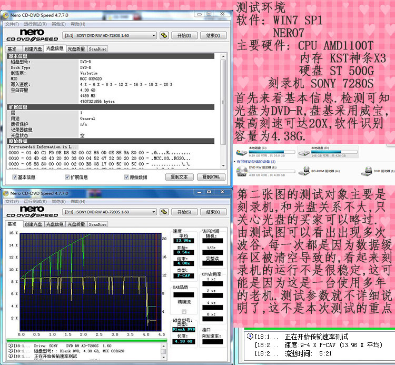The height and width of the screenshot is (365, 395).
Task: Click the info icon beside 正在开始传输速率测试 in benchmark log
Action: (x=11, y=356)
